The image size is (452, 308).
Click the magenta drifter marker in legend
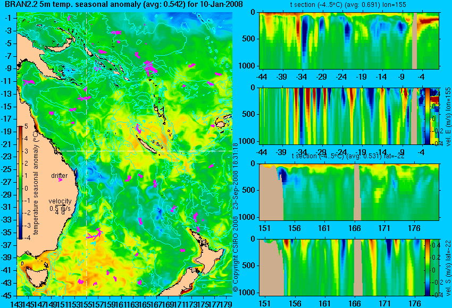60,179
